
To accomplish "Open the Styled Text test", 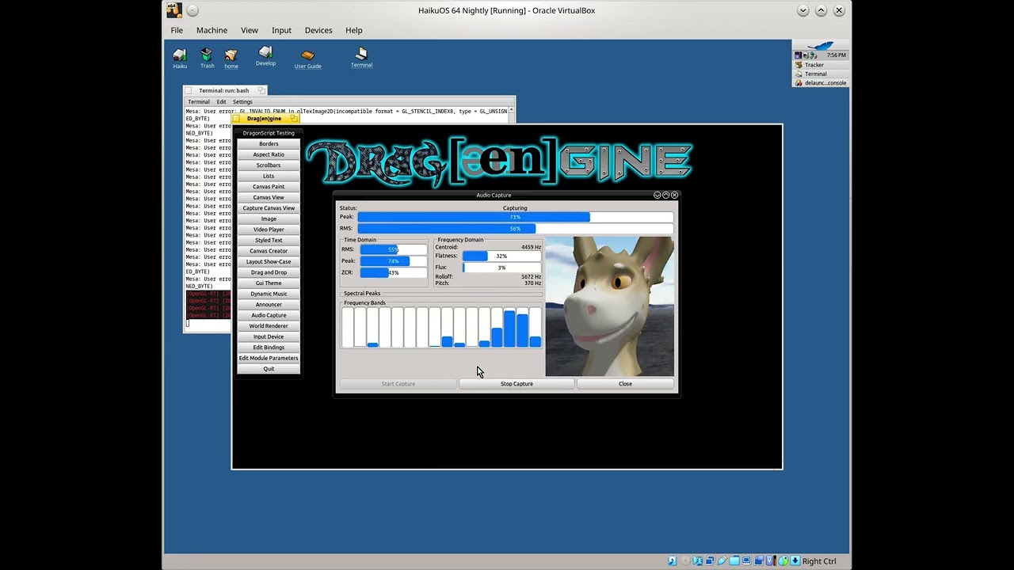I will (x=269, y=240).
